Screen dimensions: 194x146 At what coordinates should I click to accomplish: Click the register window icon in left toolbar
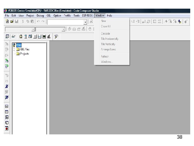(x=7, y=106)
